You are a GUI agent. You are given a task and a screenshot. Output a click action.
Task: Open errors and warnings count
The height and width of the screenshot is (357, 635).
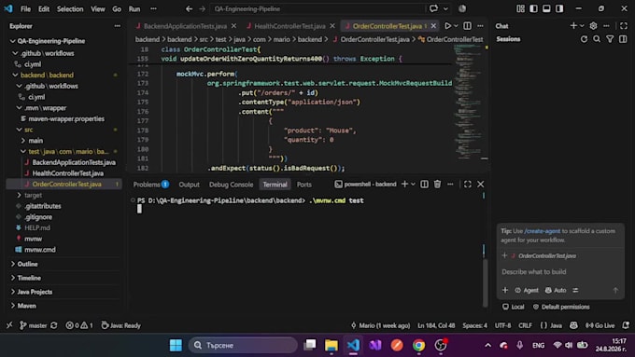(79, 325)
